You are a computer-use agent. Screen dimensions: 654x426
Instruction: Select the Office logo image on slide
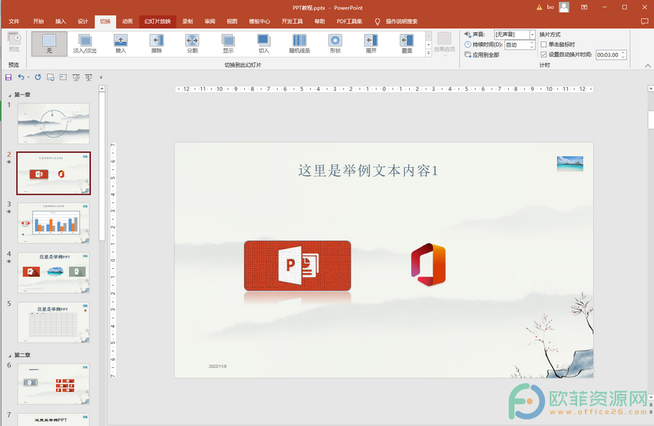pyautogui.click(x=428, y=265)
